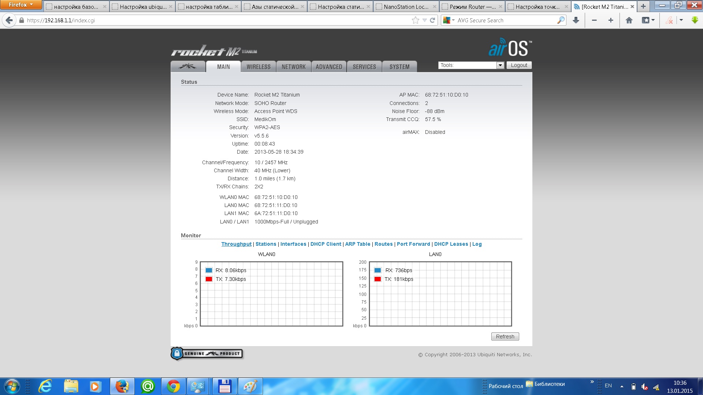Viewport: 703px width, 395px height.
Task: Click the Logout button
Action: point(519,65)
